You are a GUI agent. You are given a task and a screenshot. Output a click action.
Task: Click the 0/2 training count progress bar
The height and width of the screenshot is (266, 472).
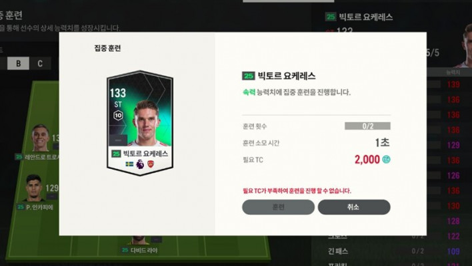(x=367, y=126)
